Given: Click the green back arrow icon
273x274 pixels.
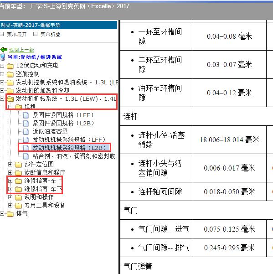Looking at the screenshot, I should point(4,50).
